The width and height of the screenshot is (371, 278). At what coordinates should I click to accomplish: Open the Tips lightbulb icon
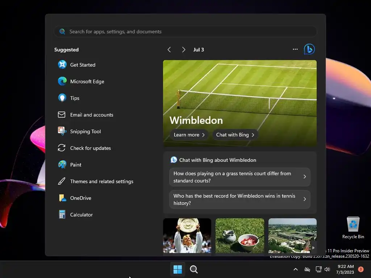[62, 98]
